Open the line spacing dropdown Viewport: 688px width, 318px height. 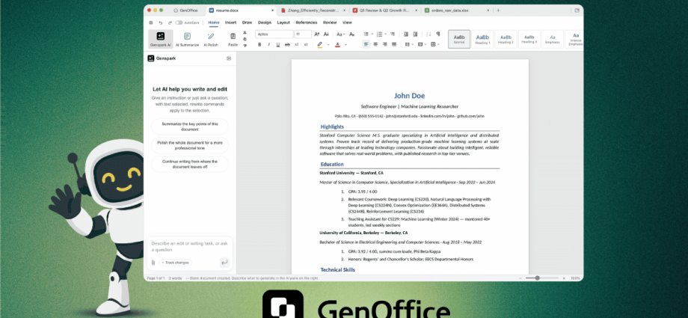pos(408,44)
